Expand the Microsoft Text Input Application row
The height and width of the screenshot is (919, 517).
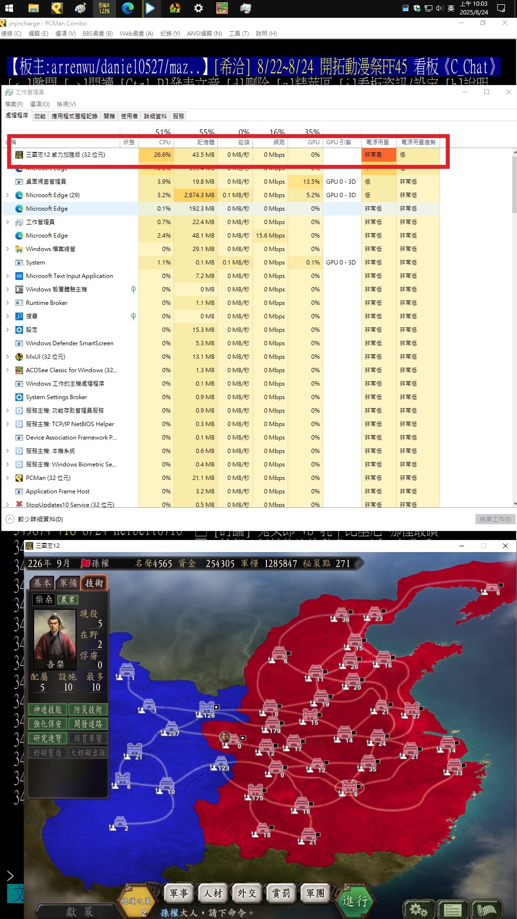[7, 276]
